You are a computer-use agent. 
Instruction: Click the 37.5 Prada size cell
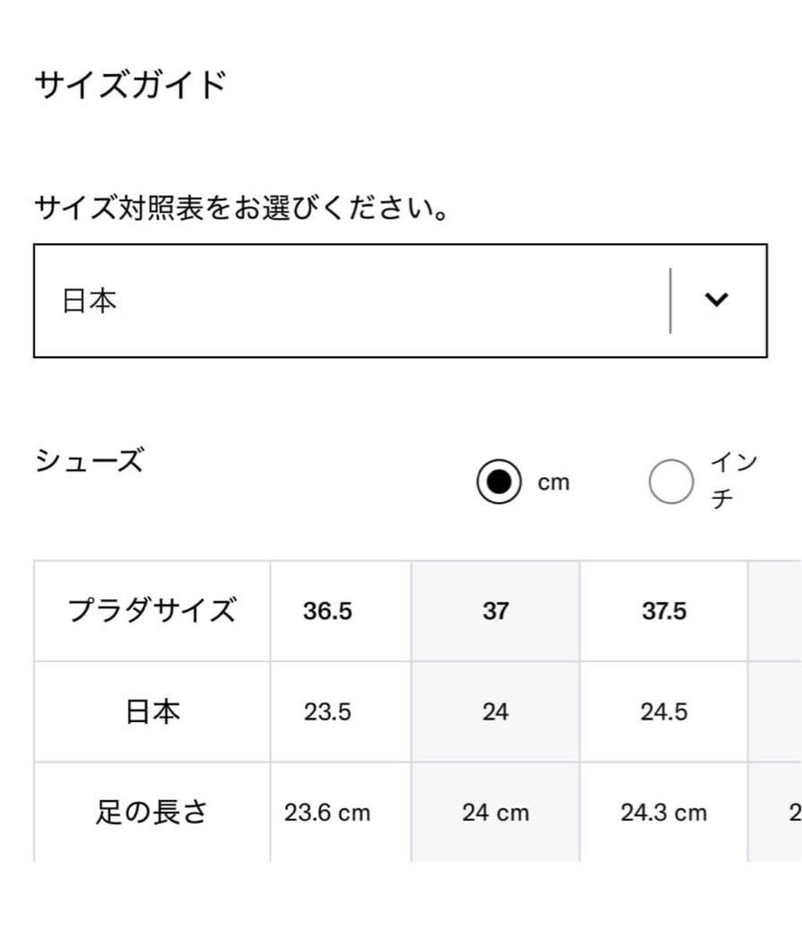coord(664,612)
